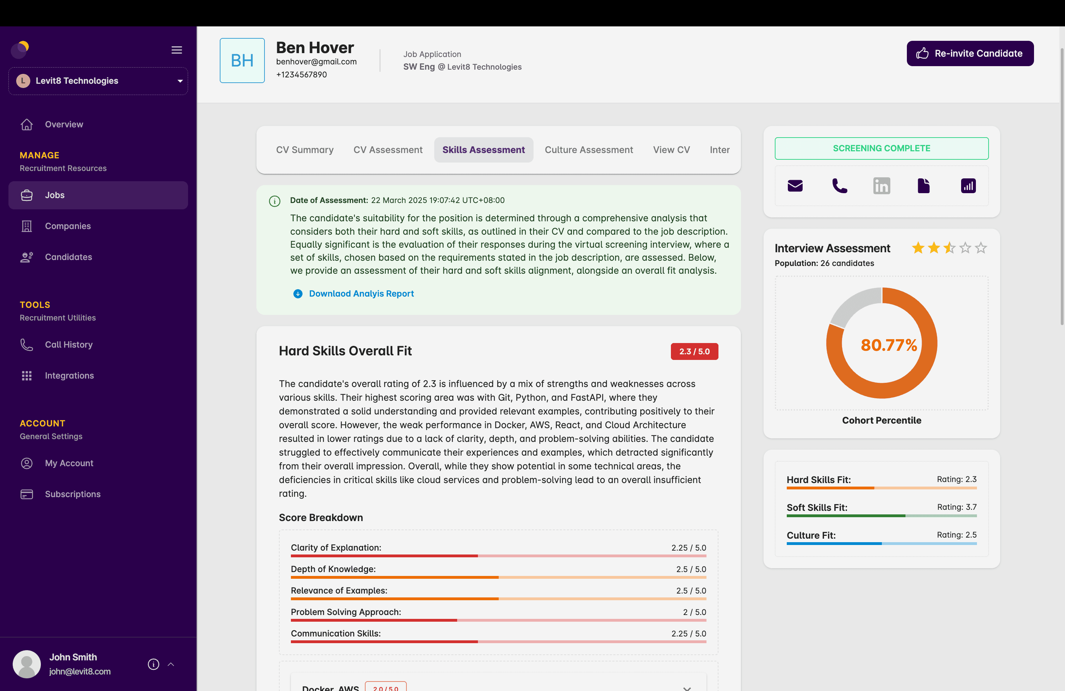The width and height of the screenshot is (1065, 691).
Task: Collapse the John Smith account chevron
Action: point(171,664)
